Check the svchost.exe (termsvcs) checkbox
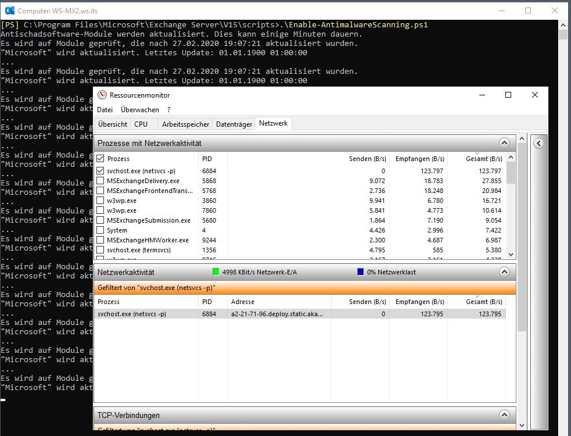 tap(100, 250)
